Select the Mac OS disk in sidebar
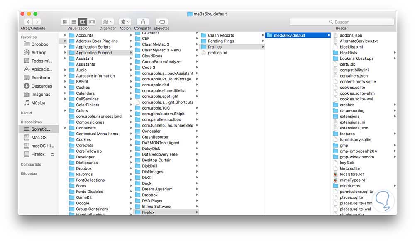Image resolution: width=415 pixels, height=241 pixels. point(39,138)
